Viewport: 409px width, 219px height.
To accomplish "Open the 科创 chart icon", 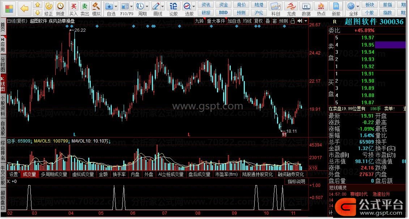I will [276, 6].
